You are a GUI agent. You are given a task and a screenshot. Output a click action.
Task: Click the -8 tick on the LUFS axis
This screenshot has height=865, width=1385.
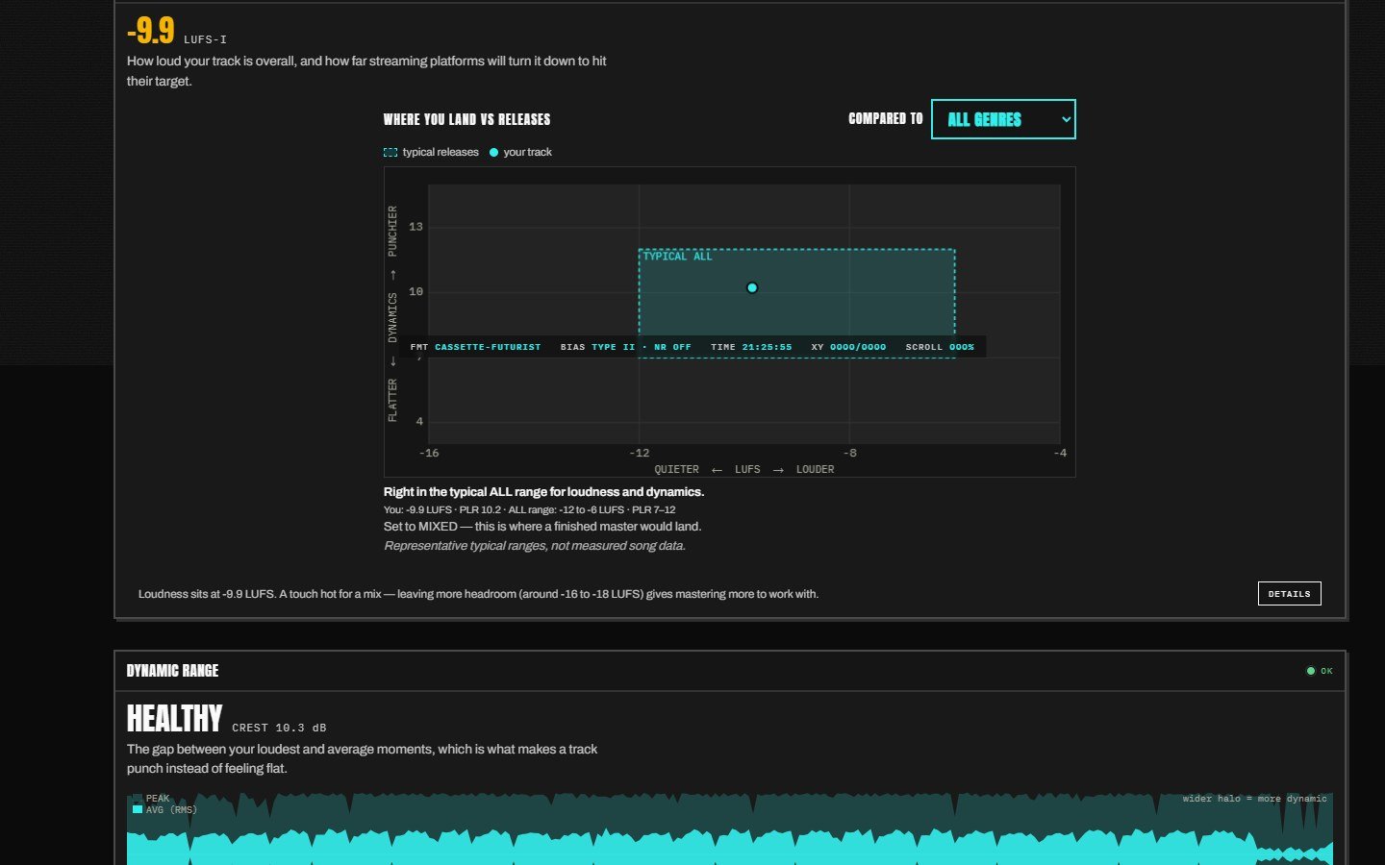coord(849,453)
